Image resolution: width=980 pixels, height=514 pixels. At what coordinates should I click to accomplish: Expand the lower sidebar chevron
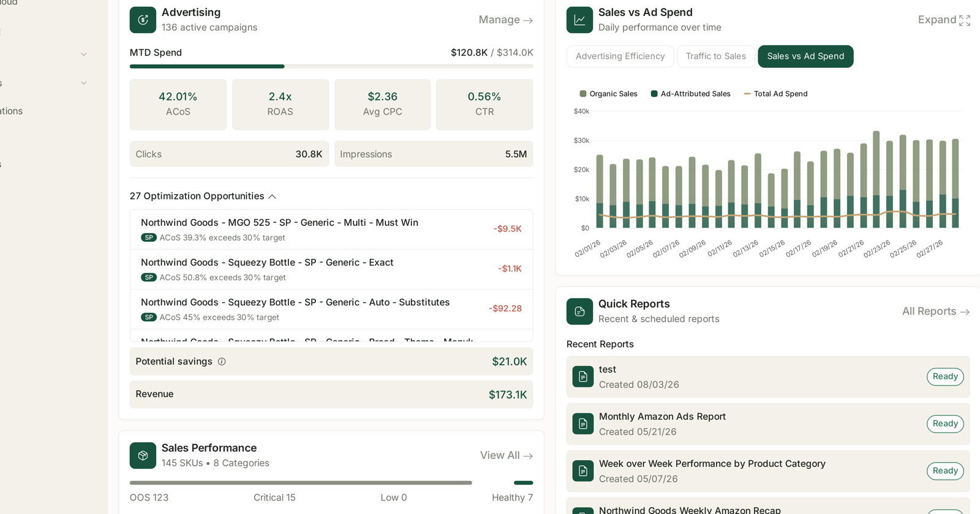click(84, 83)
